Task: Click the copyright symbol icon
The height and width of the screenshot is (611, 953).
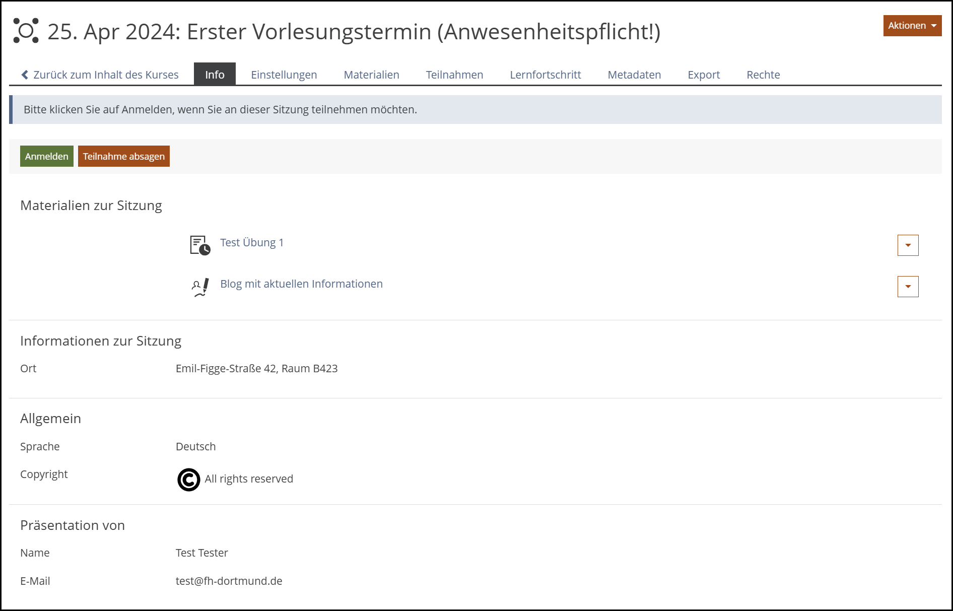Action: click(x=189, y=480)
